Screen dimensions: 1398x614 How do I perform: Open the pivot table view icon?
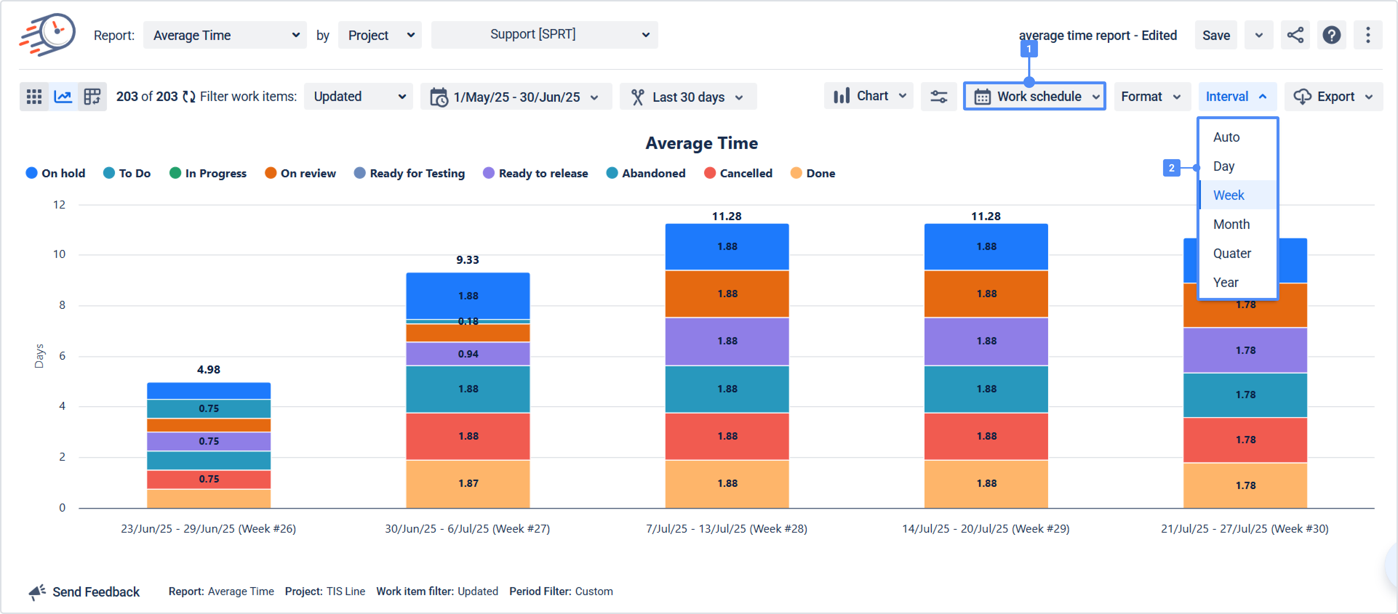pyautogui.click(x=92, y=97)
